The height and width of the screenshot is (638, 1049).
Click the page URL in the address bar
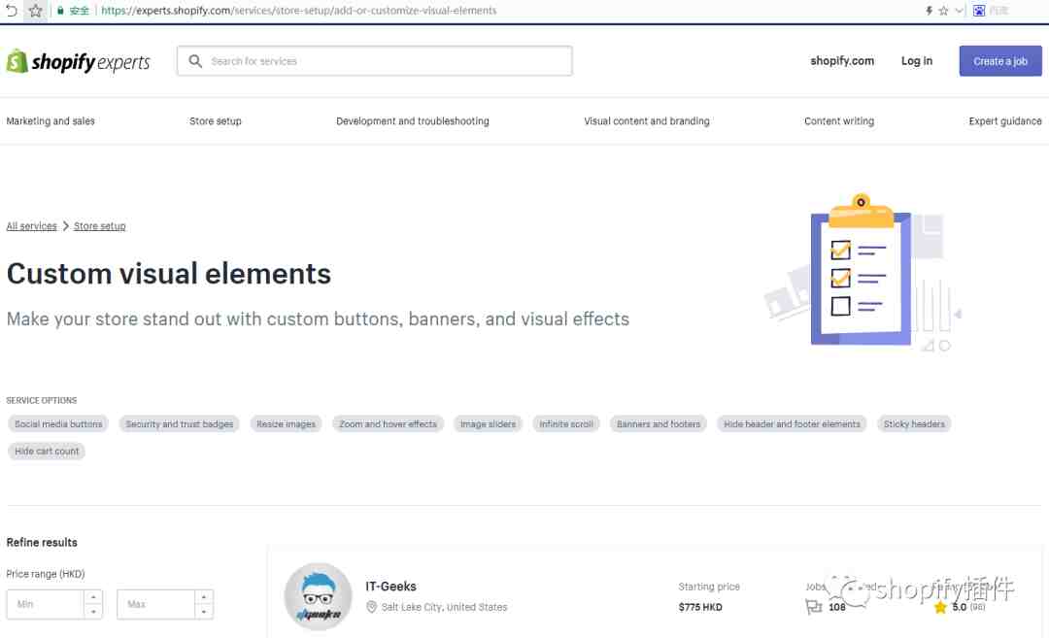(299, 10)
